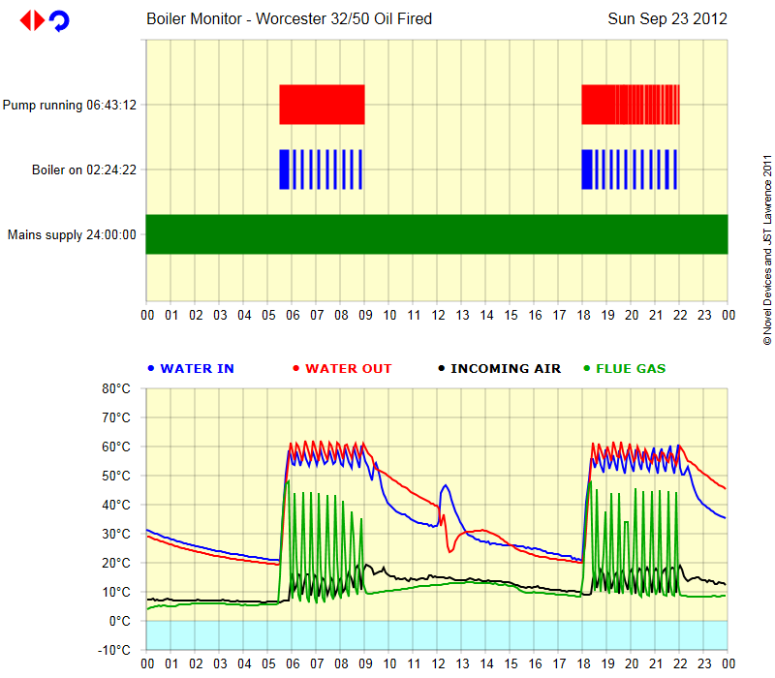Click the green mains supply bar
This screenshot has width=775, height=678.
pos(437,234)
